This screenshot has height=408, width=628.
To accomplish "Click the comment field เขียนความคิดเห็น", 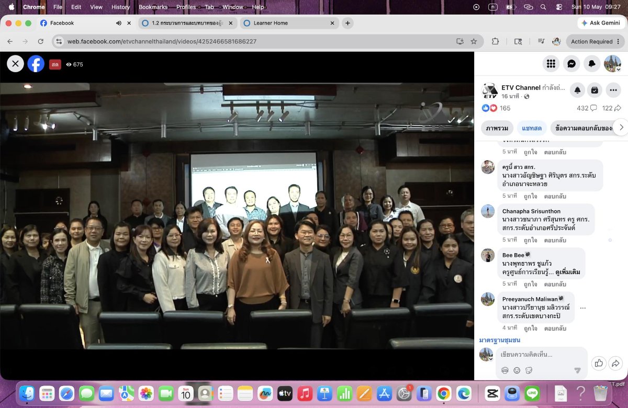I will (542, 355).
